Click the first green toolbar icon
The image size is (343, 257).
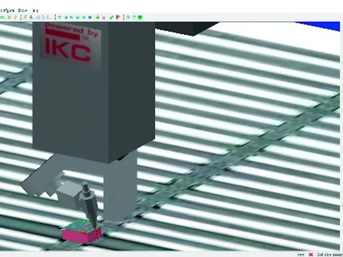click(3, 17)
